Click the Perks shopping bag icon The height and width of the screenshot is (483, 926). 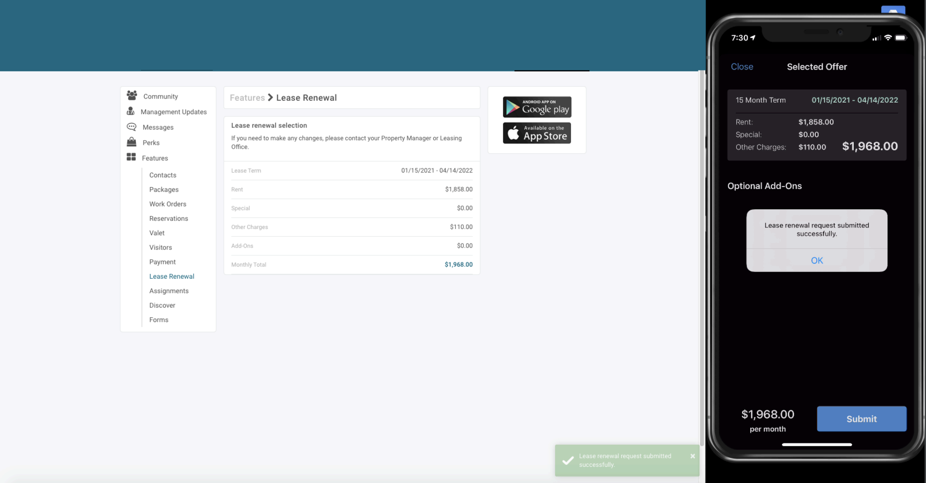pyautogui.click(x=131, y=142)
